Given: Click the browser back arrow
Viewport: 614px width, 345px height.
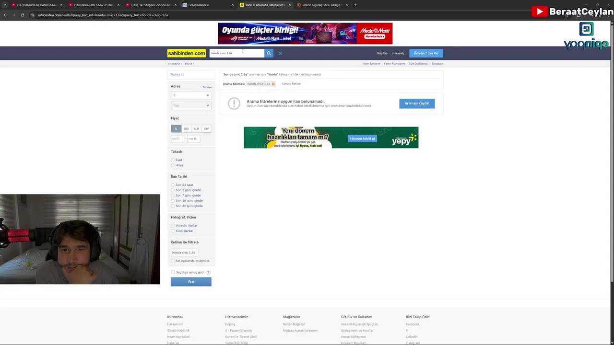Looking at the screenshot, I should click(x=5, y=15).
